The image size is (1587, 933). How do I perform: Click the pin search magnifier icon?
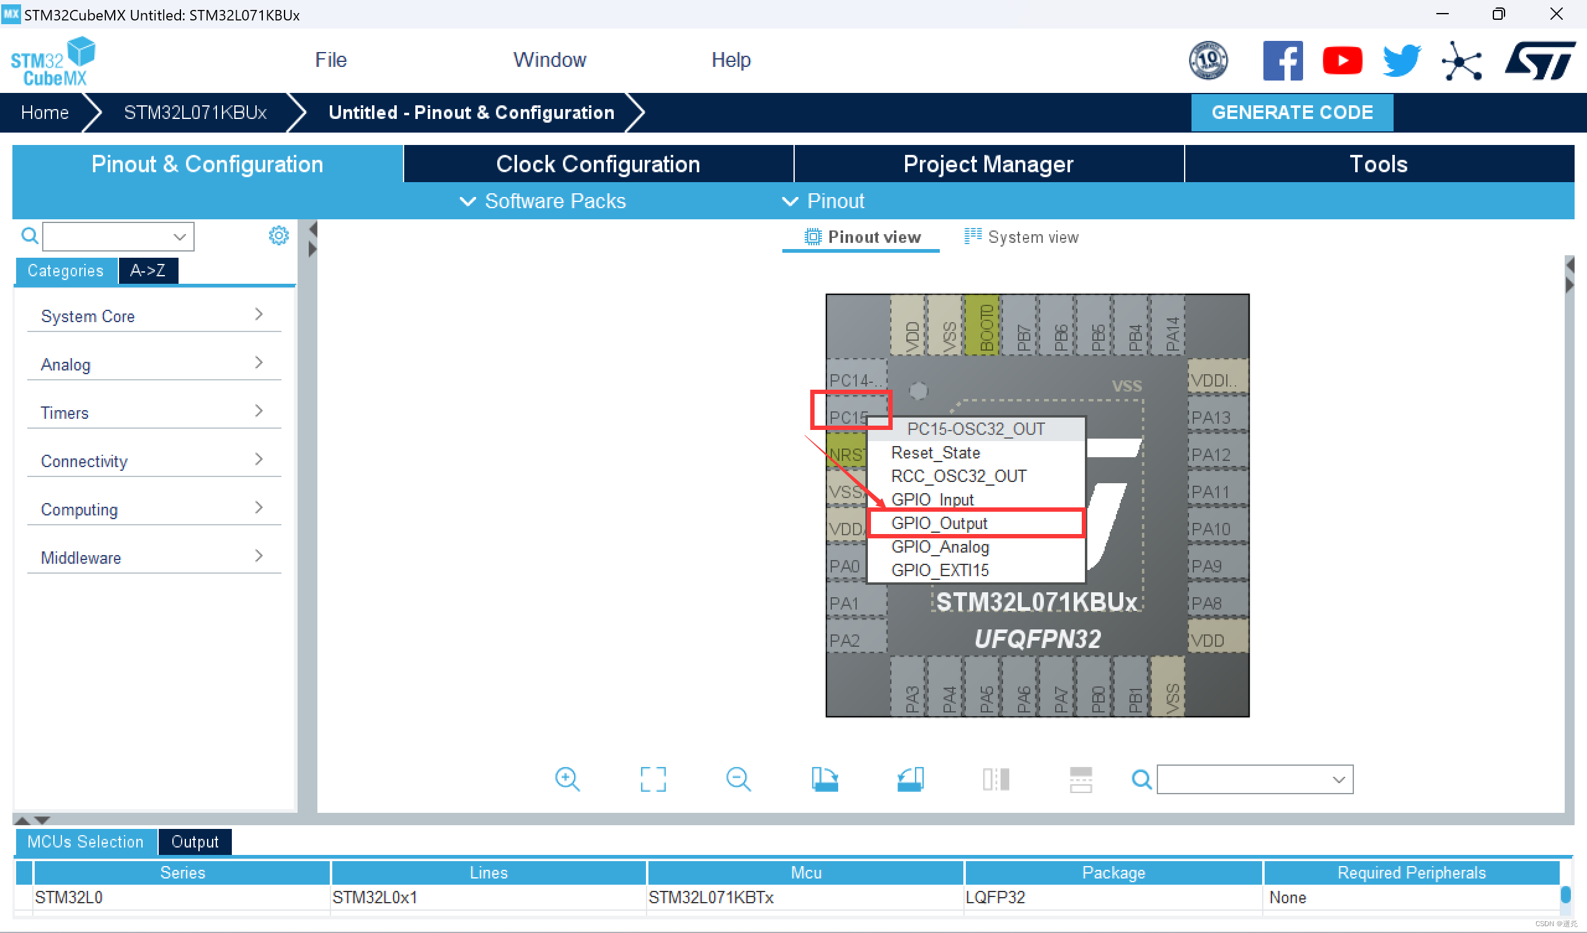click(1141, 779)
